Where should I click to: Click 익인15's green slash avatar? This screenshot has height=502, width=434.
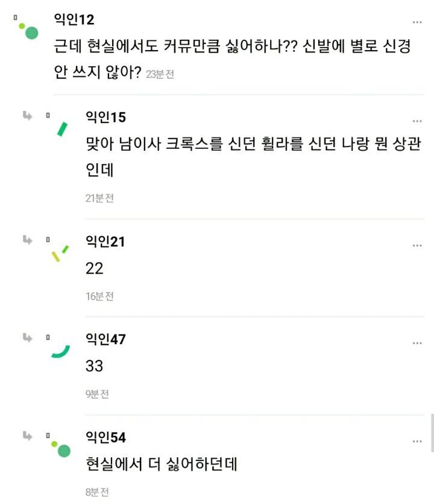click(x=61, y=129)
